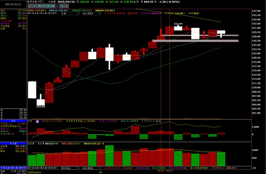Screen dimensions: 266x174
Task: Click the 1000 label on the volume axis
Action: coord(255,150)
